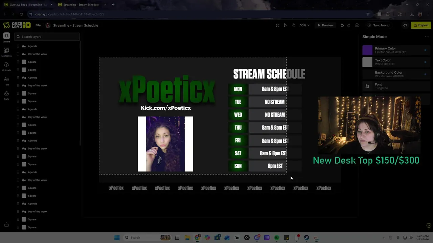Undo the last action
The width and height of the screenshot is (433, 243).
point(342,25)
